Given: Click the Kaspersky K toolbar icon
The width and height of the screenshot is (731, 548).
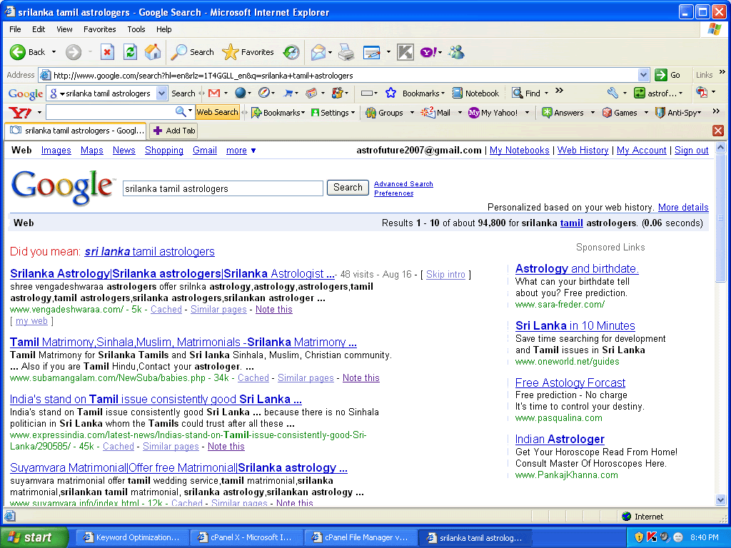Looking at the screenshot, I should pos(405,52).
